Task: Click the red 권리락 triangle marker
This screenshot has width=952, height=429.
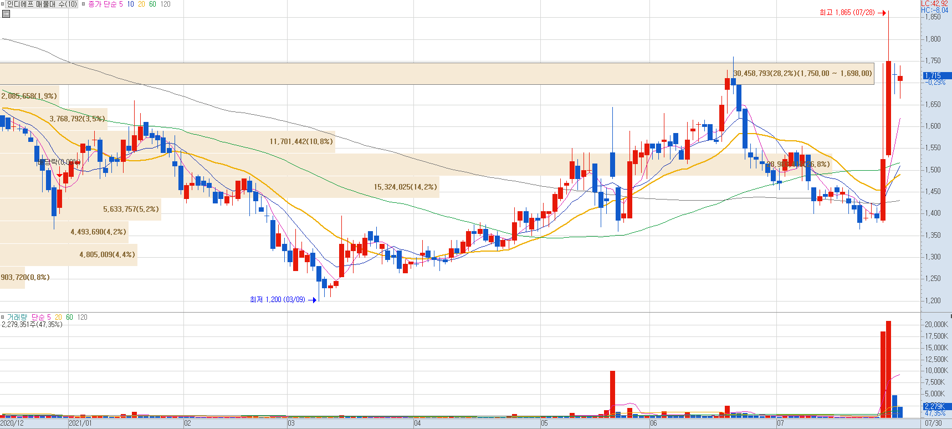Action: (60, 175)
